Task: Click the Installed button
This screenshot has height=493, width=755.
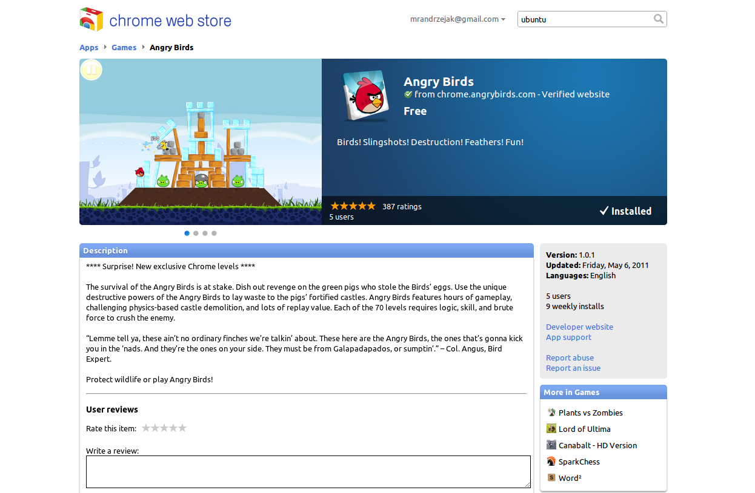Action: coord(625,211)
